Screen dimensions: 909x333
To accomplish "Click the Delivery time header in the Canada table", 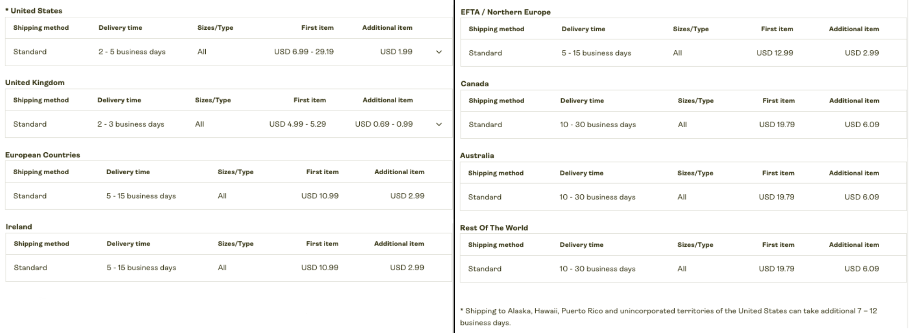I will point(582,101).
